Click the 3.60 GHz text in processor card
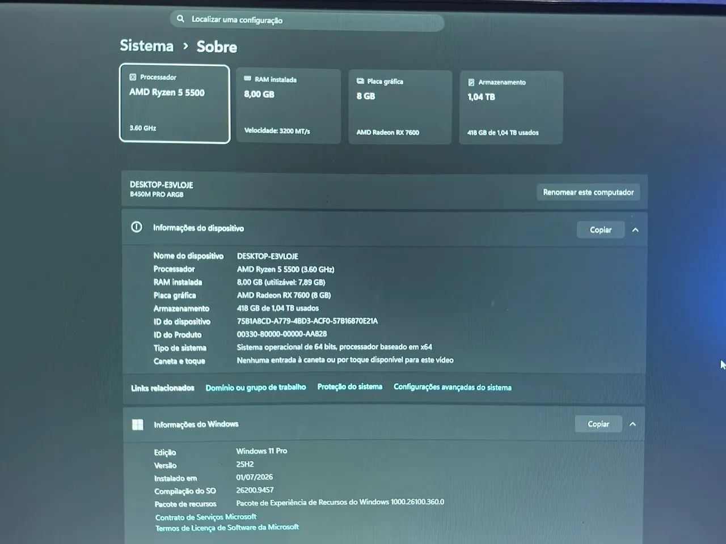The width and height of the screenshot is (726, 544). pyautogui.click(x=143, y=128)
